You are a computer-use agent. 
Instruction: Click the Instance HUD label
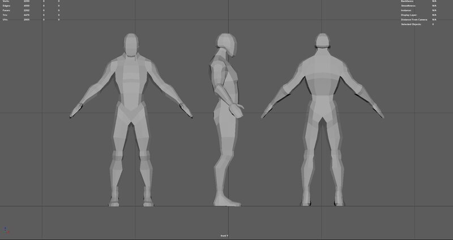pyautogui.click(x=407, y=11)
